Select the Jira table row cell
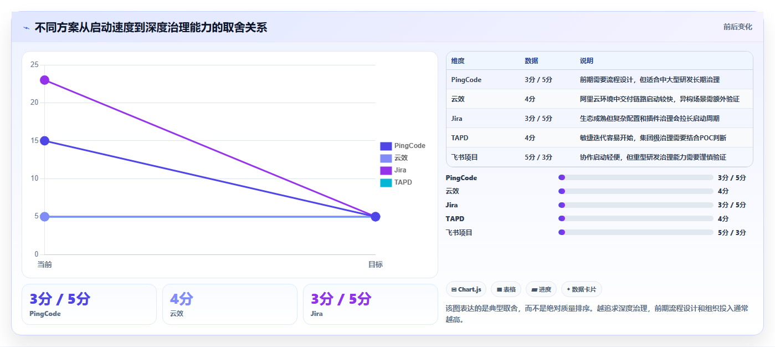 tap(457, 119)
